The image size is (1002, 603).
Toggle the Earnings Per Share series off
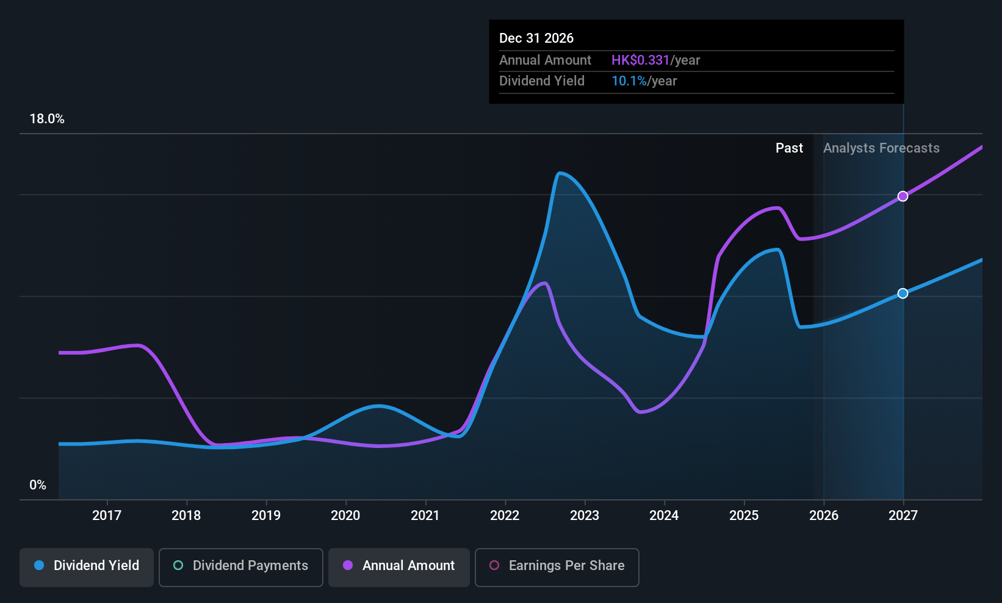point(557,566)
